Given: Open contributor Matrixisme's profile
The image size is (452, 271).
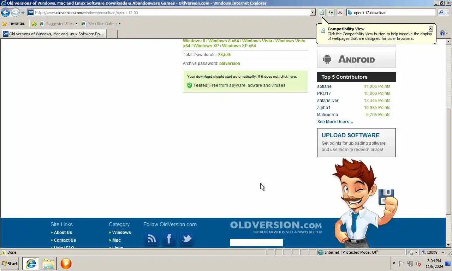Looking at the screenshot, I should point(327,115).
